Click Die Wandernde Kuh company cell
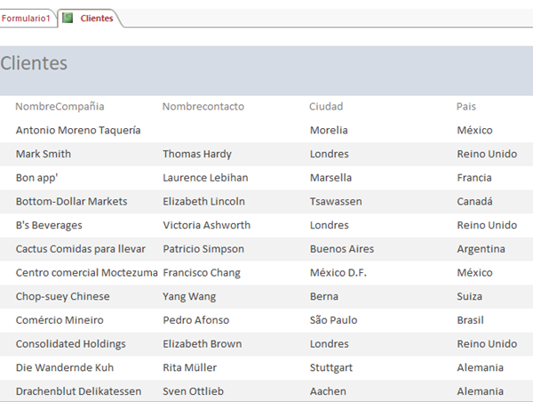The width and height of the screenshot is (533, 402). click(65, 367)
